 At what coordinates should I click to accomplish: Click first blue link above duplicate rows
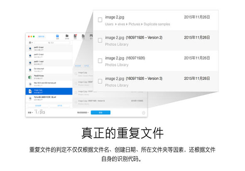(78, 66)
